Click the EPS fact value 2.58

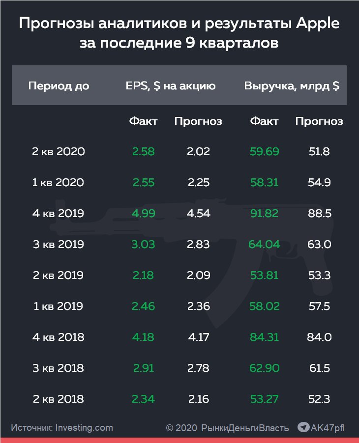(144, 151)
